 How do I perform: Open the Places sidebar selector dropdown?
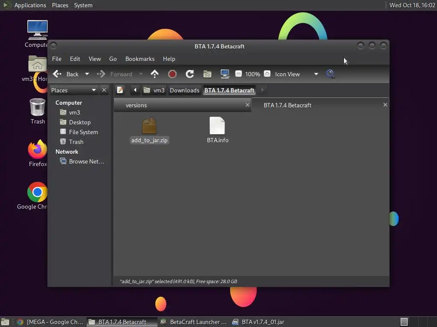(73, 90)
